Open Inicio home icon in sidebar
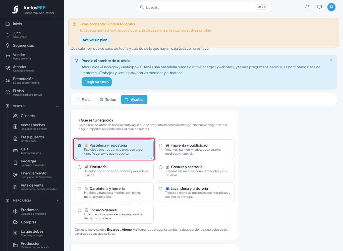 (8, 24)
